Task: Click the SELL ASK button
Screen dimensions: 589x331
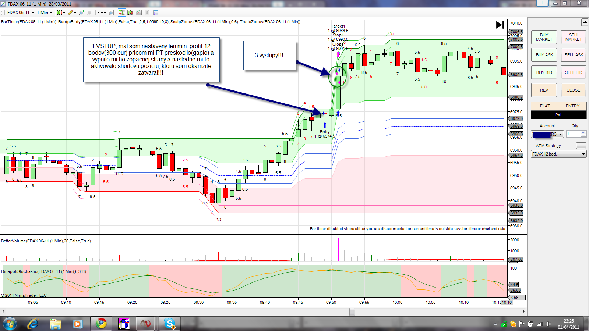Action: tap(574, 55)
